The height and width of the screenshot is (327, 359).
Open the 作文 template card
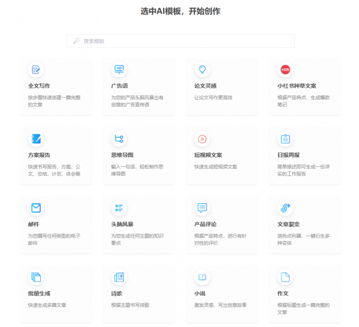coord(304,294)
